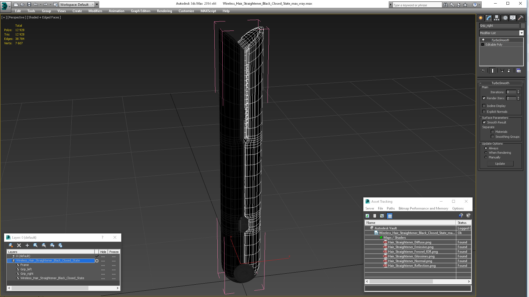Screen dimensions: 529x297
Task: Enable Explicit Normals checkbox
Action: (484, 112)
